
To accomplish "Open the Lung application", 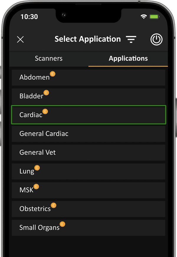I will 88,171.
